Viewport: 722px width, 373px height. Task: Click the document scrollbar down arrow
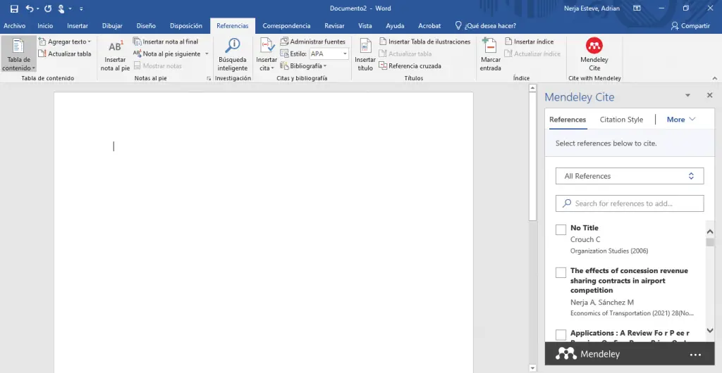(x=532, y=368)
